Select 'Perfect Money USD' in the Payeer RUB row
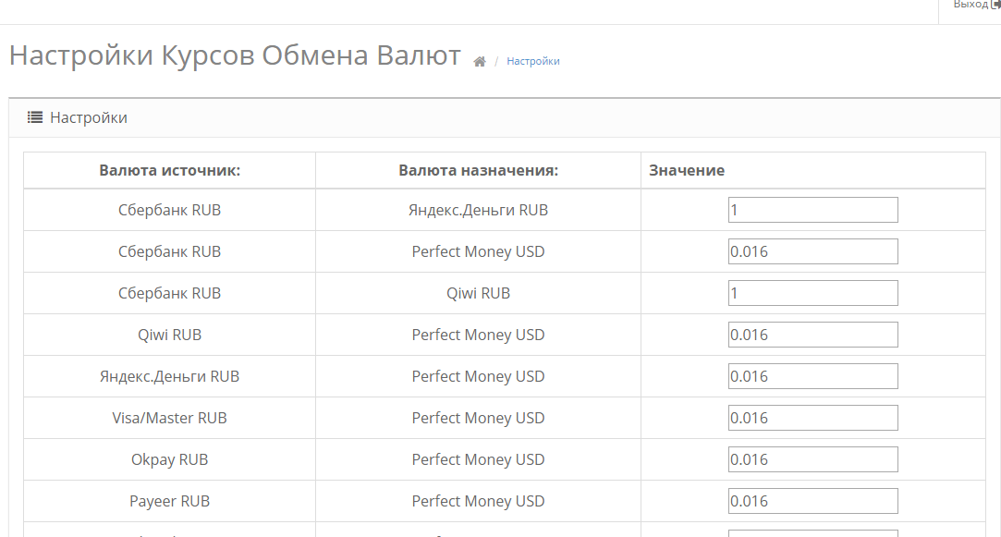 click(x=478, y=501)
